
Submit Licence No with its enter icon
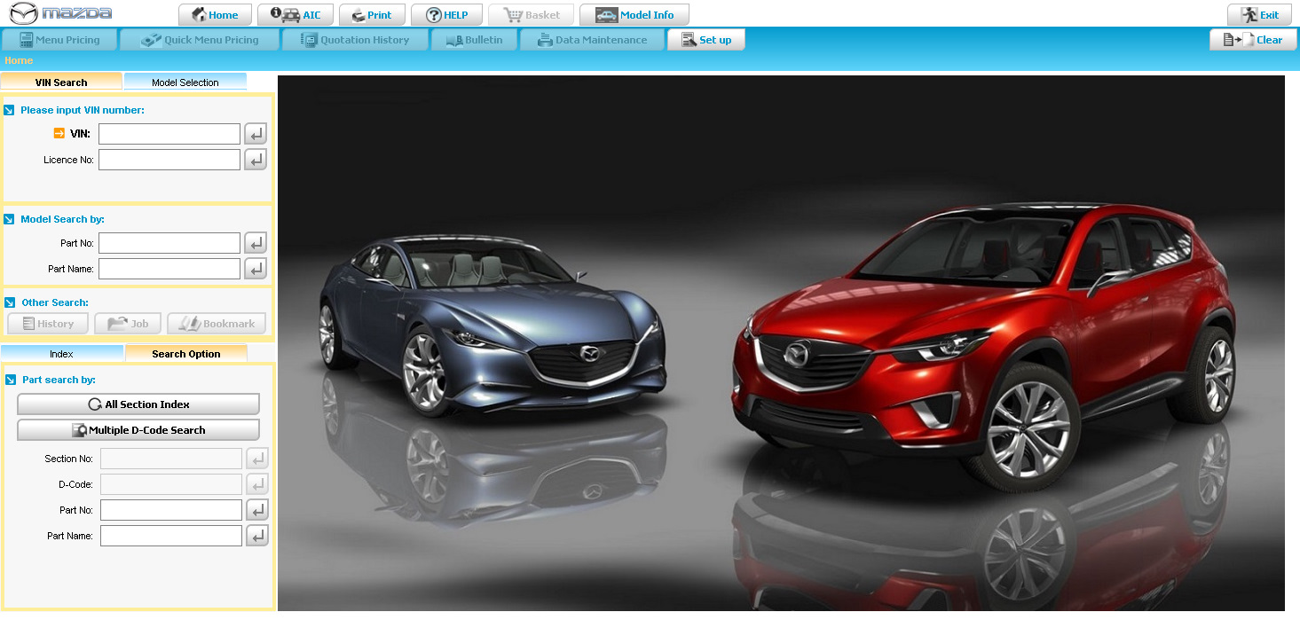click(x=256, y=160)
